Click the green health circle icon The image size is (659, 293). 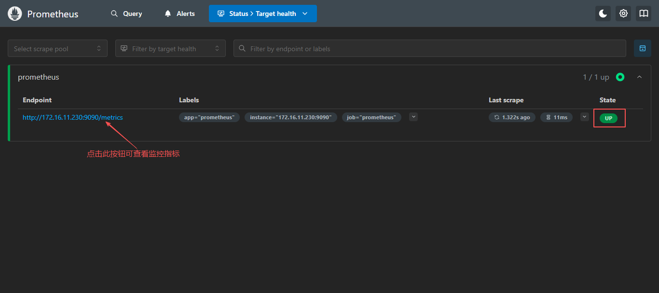click(620, 77)
